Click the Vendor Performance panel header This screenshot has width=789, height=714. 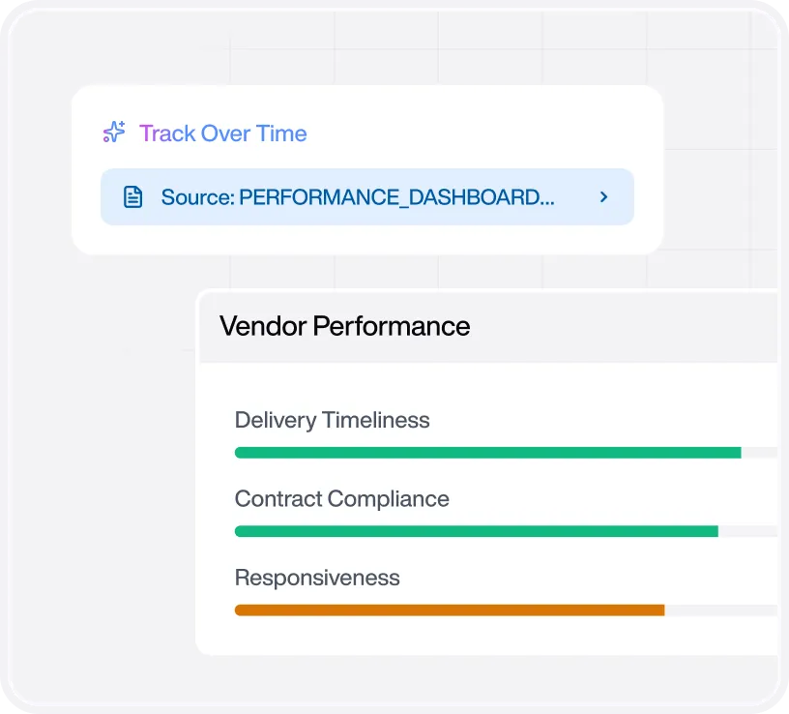click(x=488, y=326)
